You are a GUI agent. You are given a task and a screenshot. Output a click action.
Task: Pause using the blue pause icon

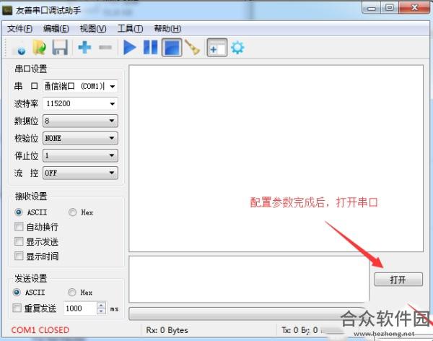[x=151, y=47]
